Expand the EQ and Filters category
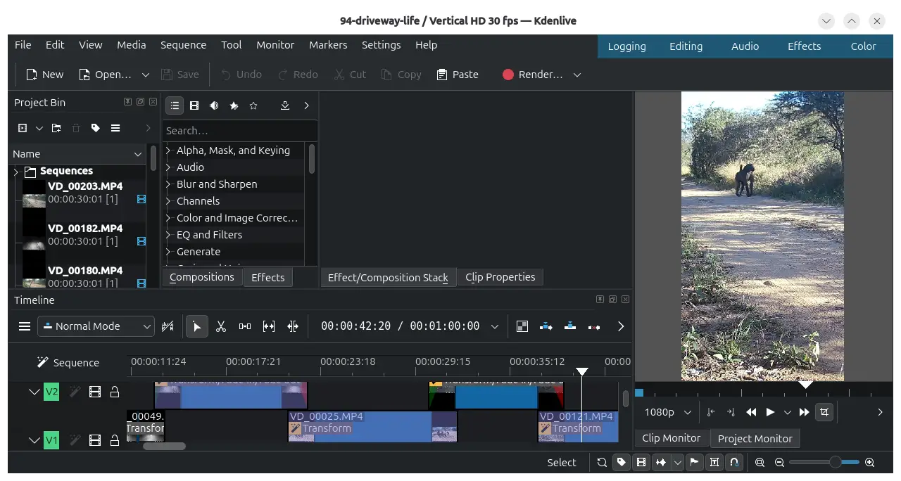The image size is (901, 481). click(168, 235)
